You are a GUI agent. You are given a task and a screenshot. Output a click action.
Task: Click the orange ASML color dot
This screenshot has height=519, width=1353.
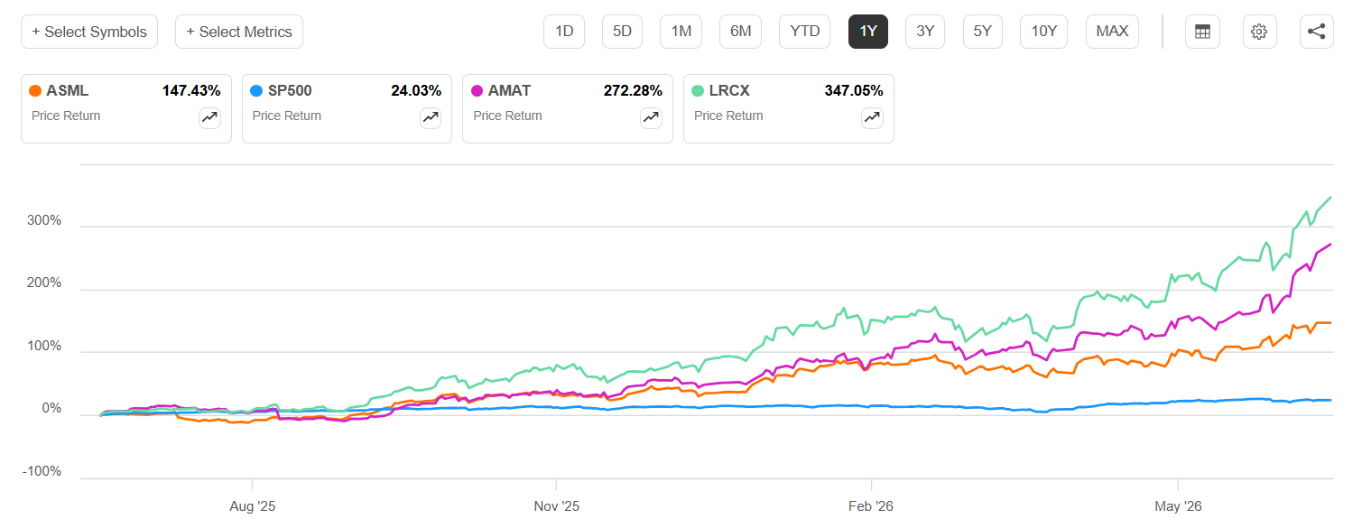click(35, 90)
